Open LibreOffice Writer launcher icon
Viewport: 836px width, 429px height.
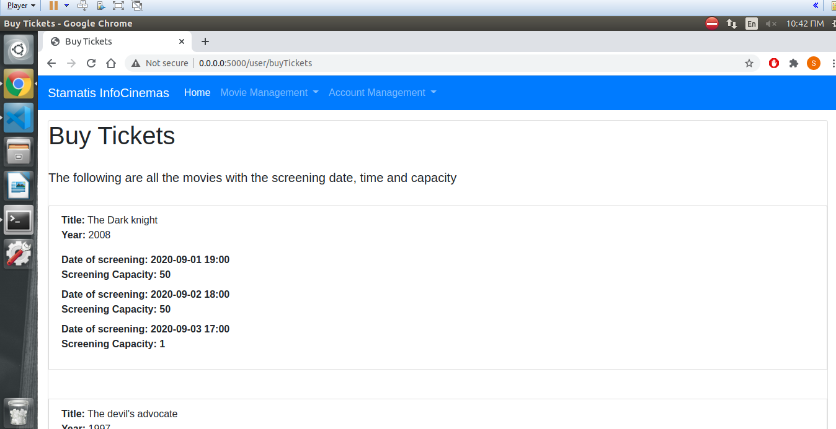click(19, 186)
